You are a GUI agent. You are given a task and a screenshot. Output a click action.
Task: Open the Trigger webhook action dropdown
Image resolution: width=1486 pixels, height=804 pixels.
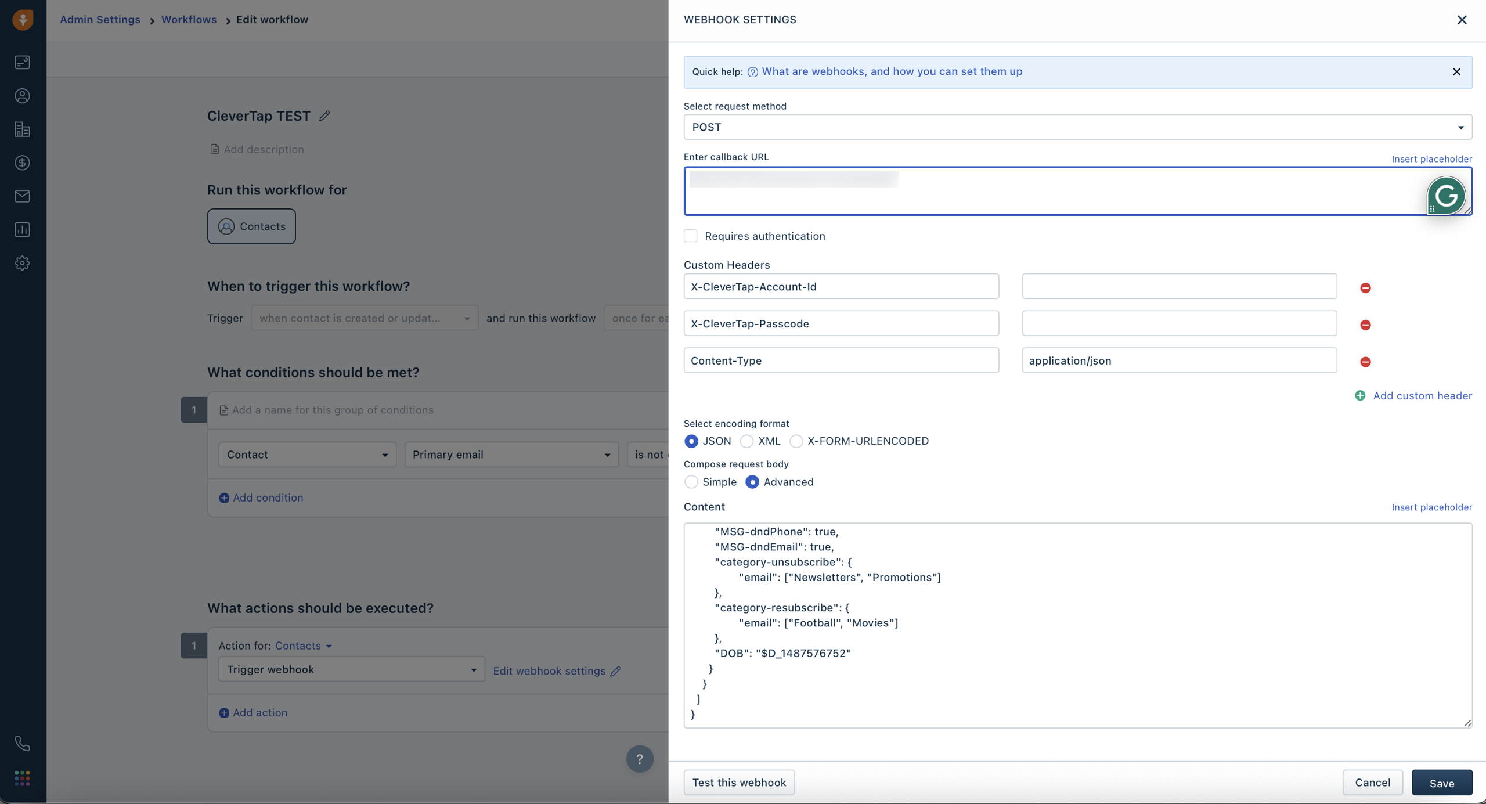coord(352,669)
